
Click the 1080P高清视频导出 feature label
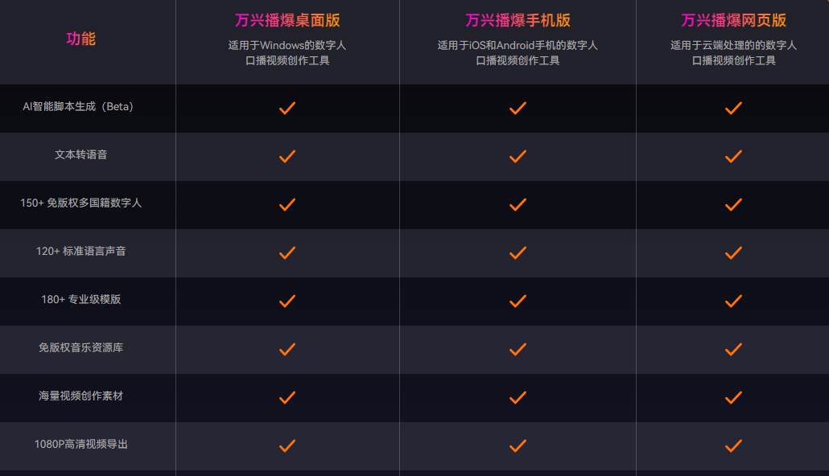[x=81, y=445]
